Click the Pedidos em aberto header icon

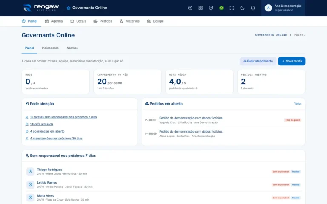(x=147, y=104)
